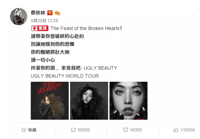Click the UGLY BEAUTY WORLD TOUR text
The width and height of the screenshot is (200, 139).
pos(65,76)
